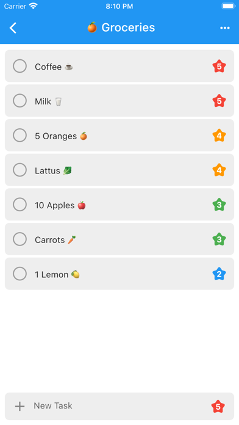This screenshot has height=425, width=239.
Task: Tap the green priority star on 10 Apples
Action: [x=219, y=205]
